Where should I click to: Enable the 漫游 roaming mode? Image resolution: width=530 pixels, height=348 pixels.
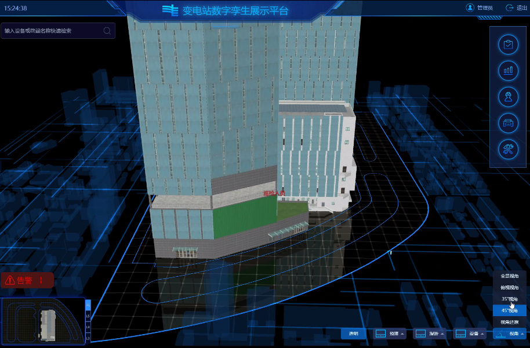(x=428, y=334)
